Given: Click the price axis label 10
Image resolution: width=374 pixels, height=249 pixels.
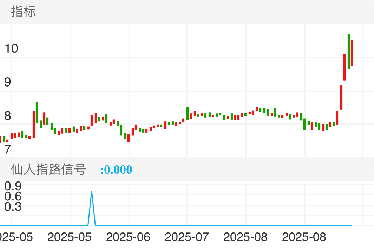Looking at the screenshot, I should (x=11, y=49).
